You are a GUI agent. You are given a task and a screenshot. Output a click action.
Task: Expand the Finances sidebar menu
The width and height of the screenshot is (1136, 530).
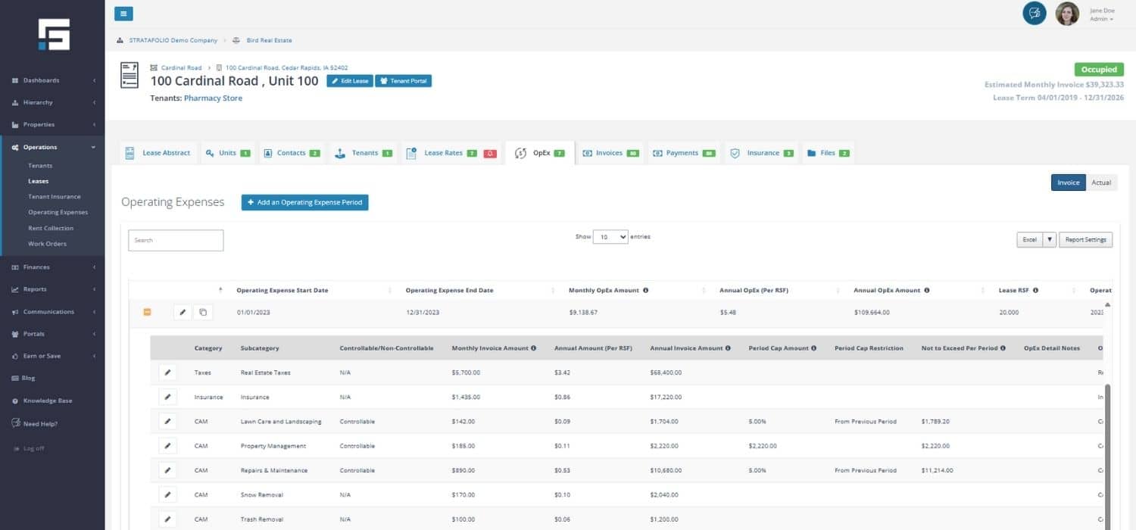(51, 267)
